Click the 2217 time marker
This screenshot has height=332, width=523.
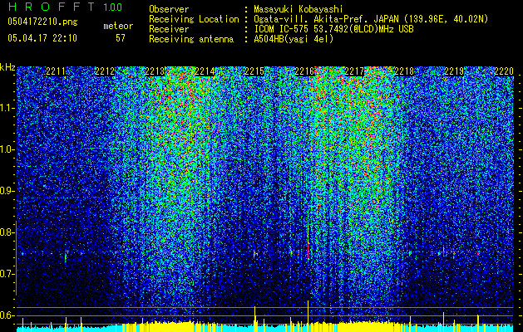pos(354,71)
